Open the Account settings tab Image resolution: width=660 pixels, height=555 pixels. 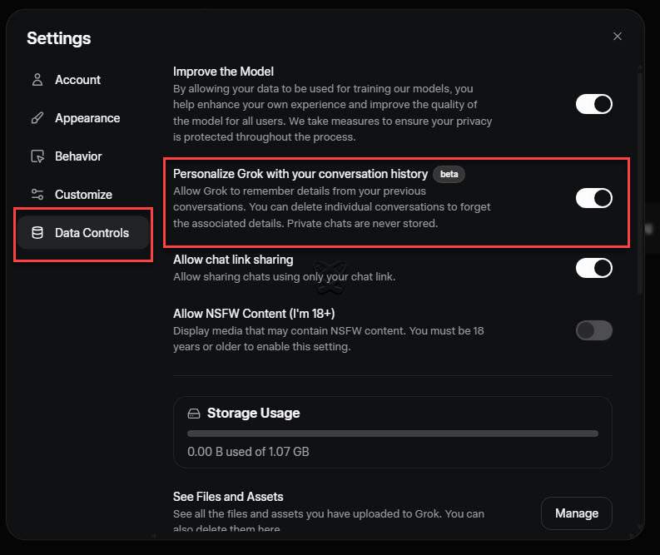click(x=77, y=80)
